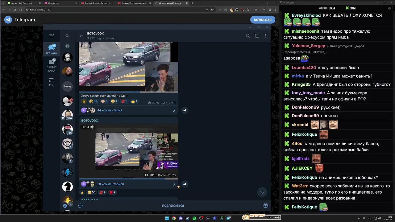Click ПОДПИСАТЬСЯ to subscribe
The height and width of the screenshot is (222, 395).
pyautogui.click(x=173, y=206)
